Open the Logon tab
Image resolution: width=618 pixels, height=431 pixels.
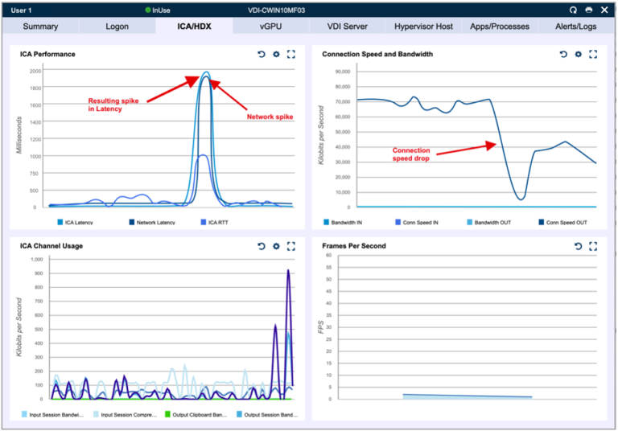pos(117,27)
